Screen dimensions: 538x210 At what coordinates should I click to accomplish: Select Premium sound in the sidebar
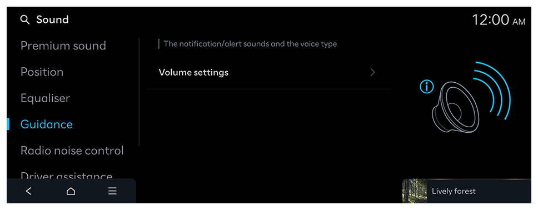[x=63, y=46]
